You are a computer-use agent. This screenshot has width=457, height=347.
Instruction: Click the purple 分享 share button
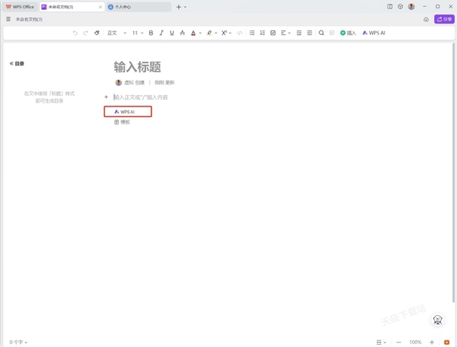(x=445, y=19)
